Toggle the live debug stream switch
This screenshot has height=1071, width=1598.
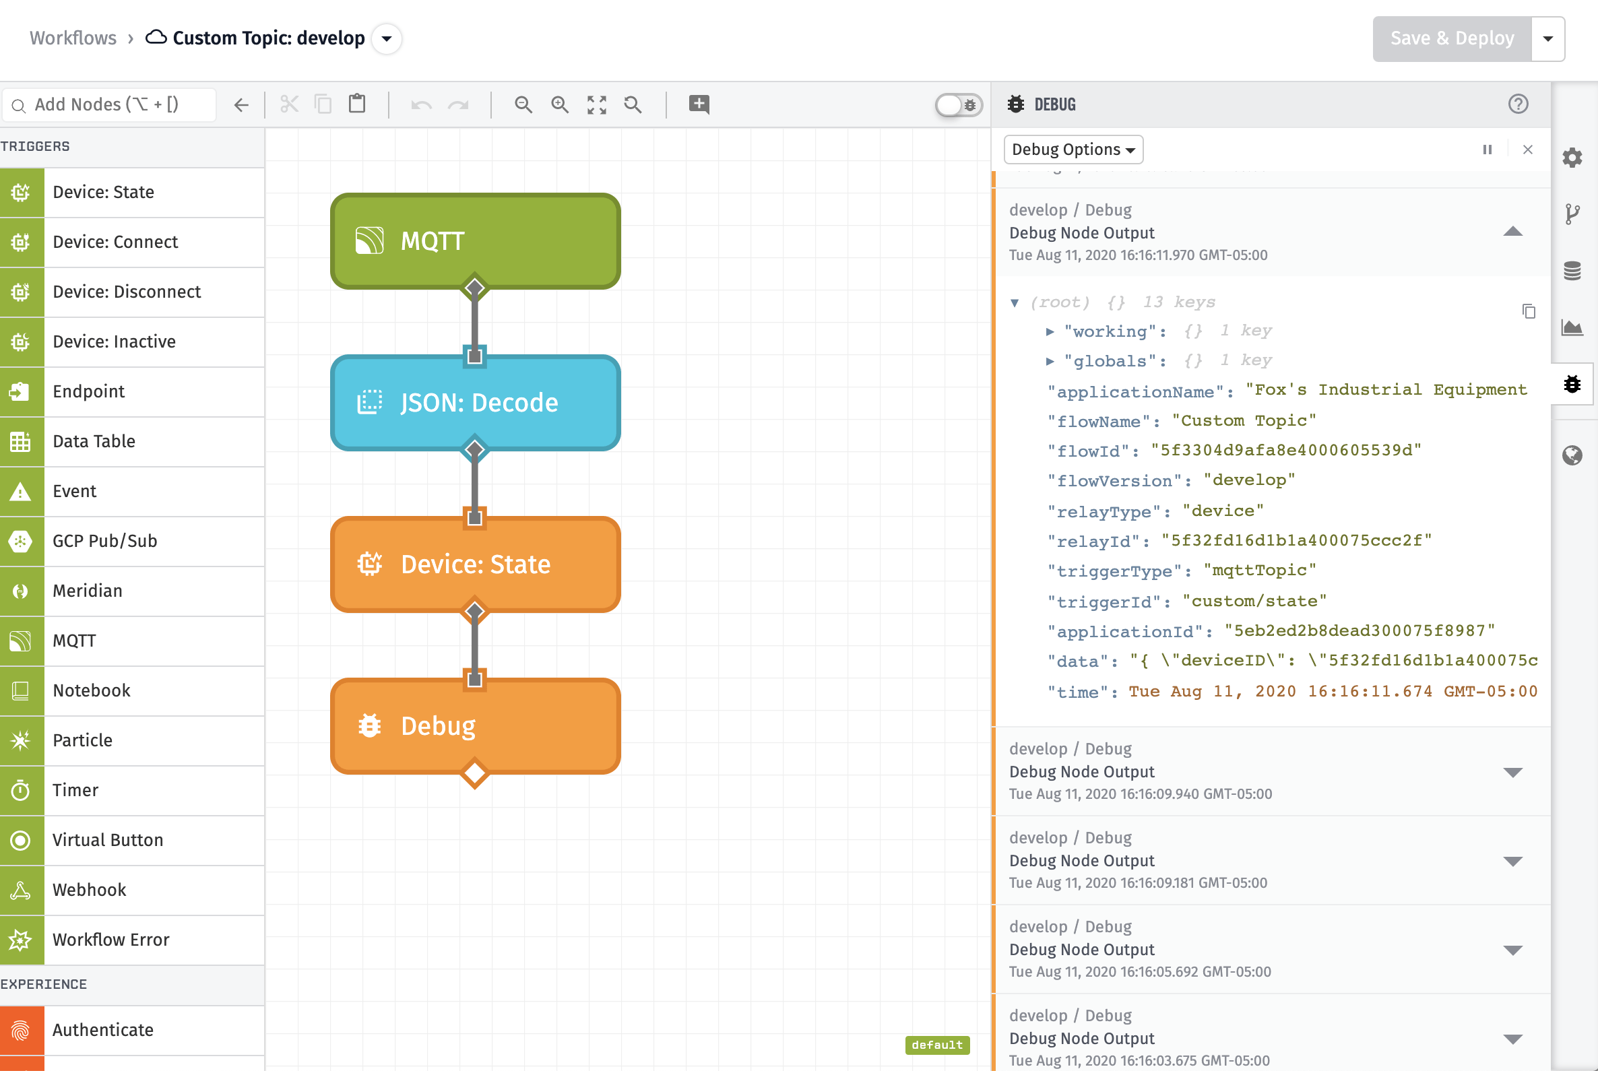point(959,105)
